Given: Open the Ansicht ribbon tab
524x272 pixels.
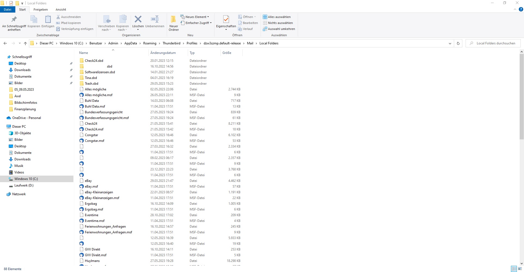Looking at the screenshot, I should pyautogui.click(x=61, y=10).
